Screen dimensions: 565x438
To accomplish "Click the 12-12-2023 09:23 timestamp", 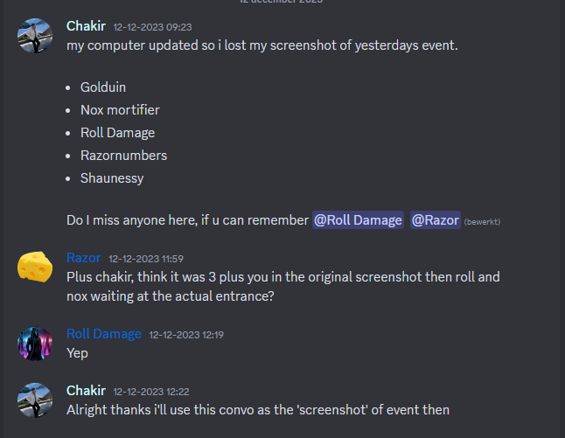I will [152, 27].
